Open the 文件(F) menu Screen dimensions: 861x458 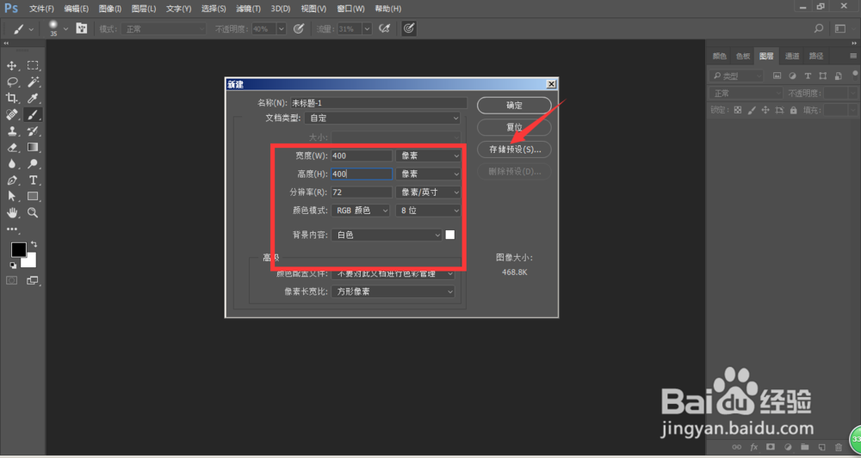(41, 9)
